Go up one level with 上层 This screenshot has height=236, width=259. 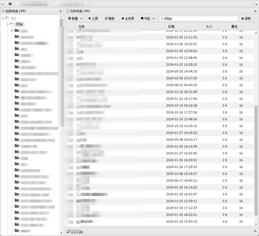pos(93,18)
